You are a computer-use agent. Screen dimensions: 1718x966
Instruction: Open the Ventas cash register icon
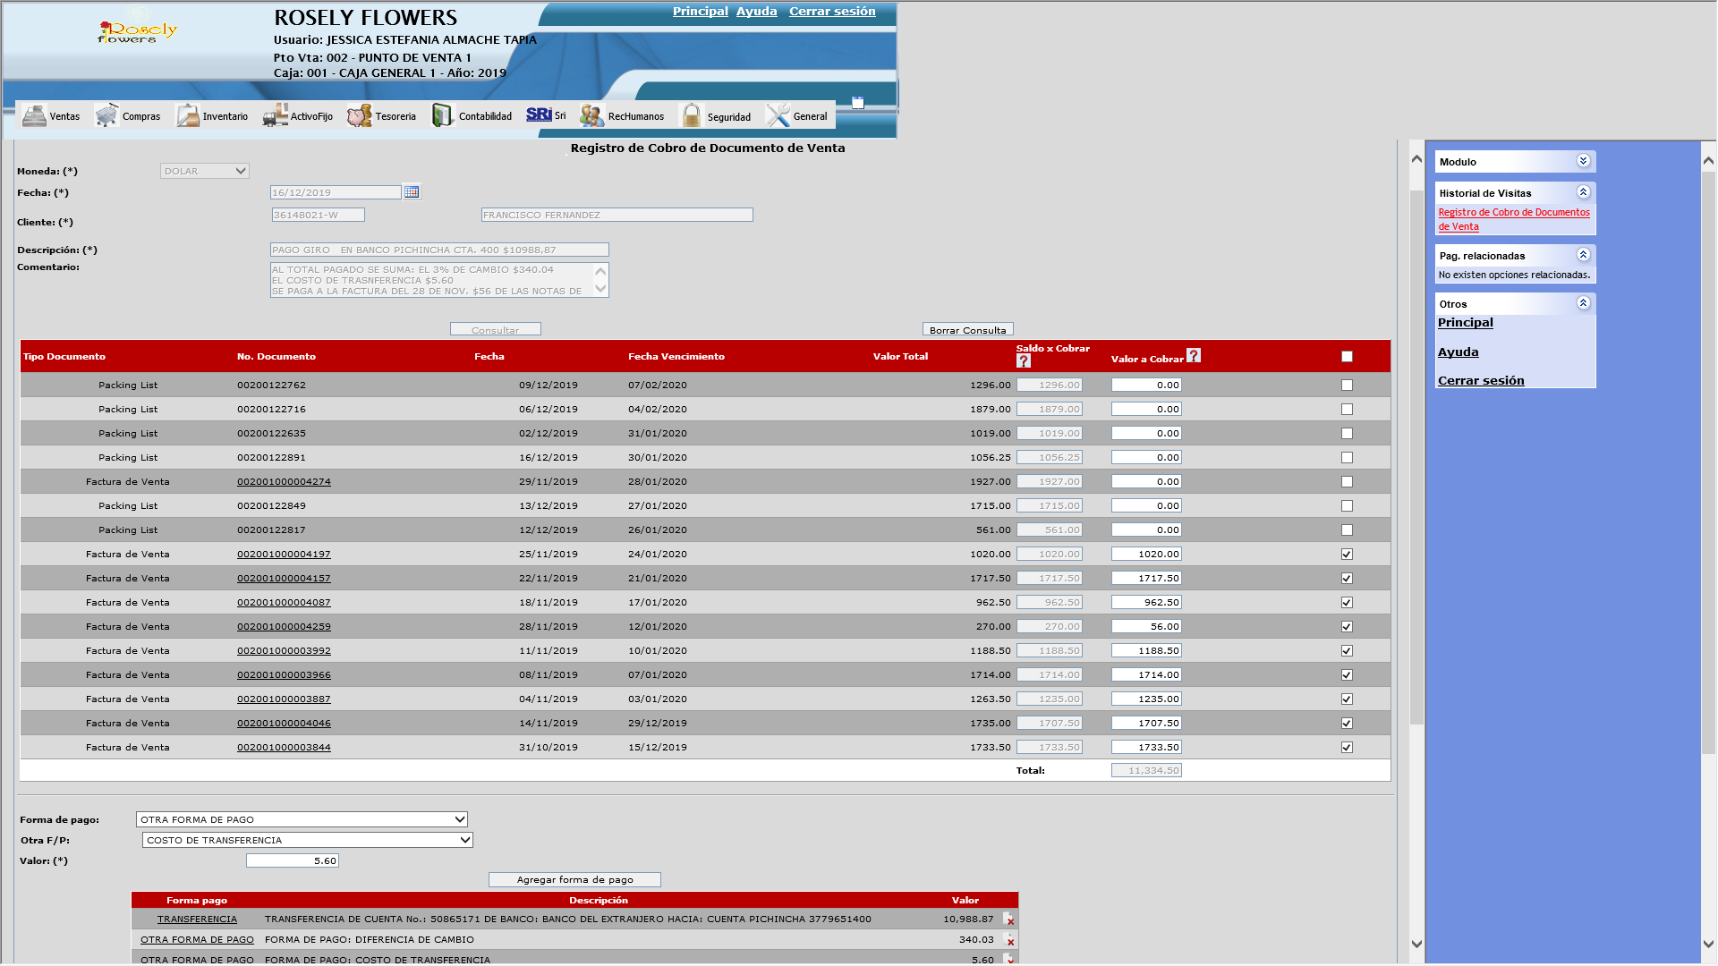click(34, 115)
